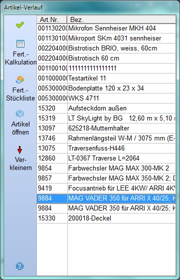The width and height of the screenshot is (180, 280).
Task: Select row Mikroport SKm 4031 sennheiser
Action: (106, 38)
